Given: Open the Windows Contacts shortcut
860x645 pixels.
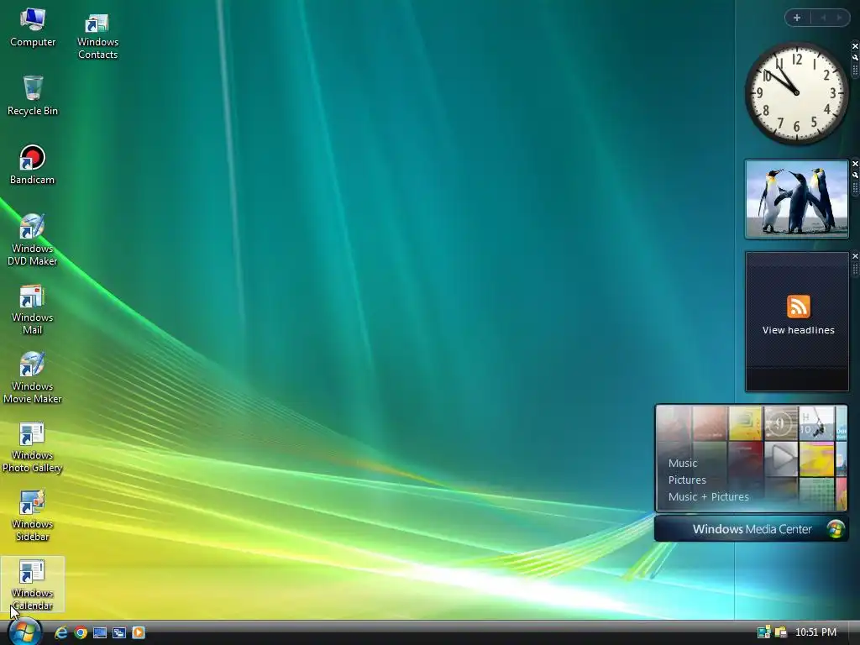Looking at the screenshot, I should pos(97,35).
